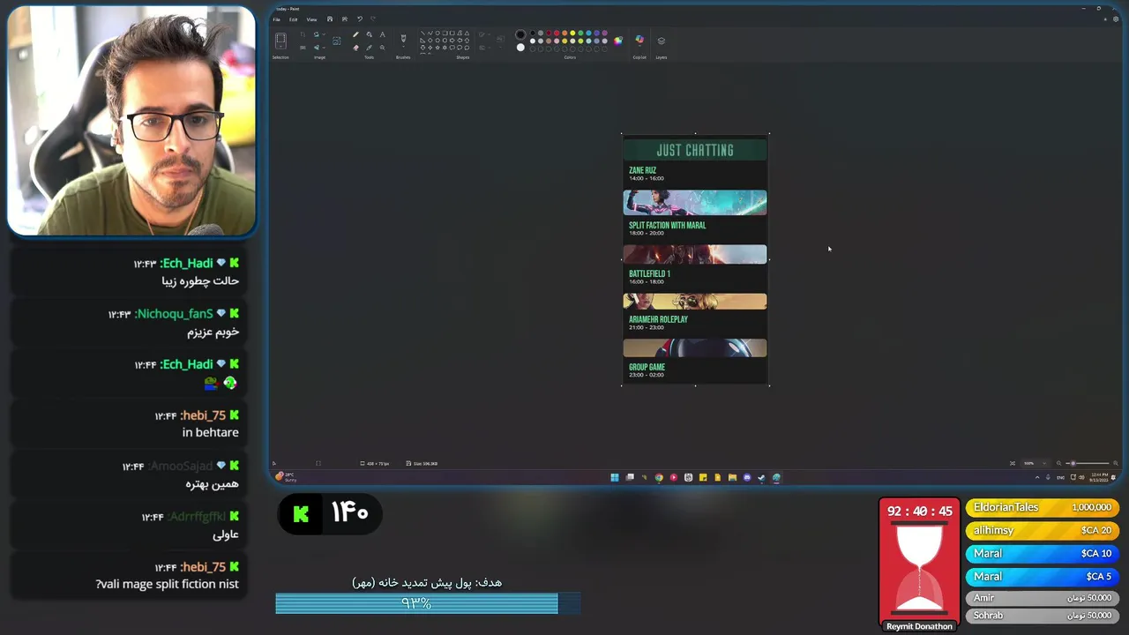Pick the purple swatch at row end

coord(605,33)
